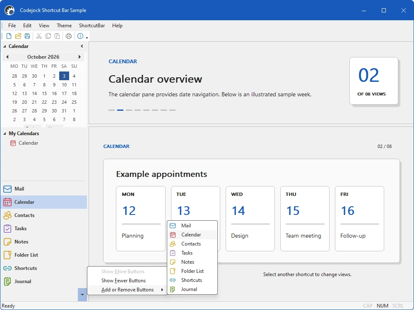Select October 15 in the mini calendar
The width and height of the screenshot is (414, 310).
pyautogui.click(x=44, y=93)
